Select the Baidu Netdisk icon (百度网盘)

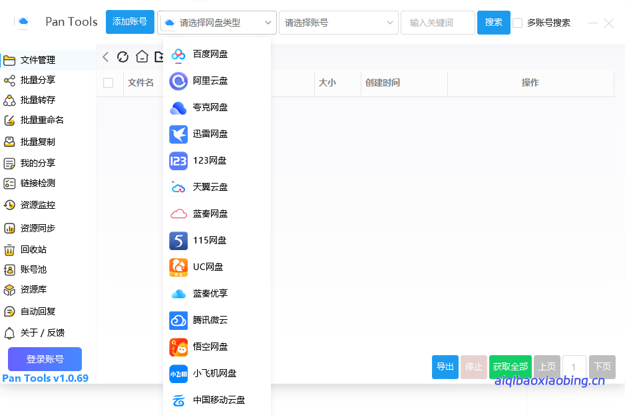[x=178, y=55]
